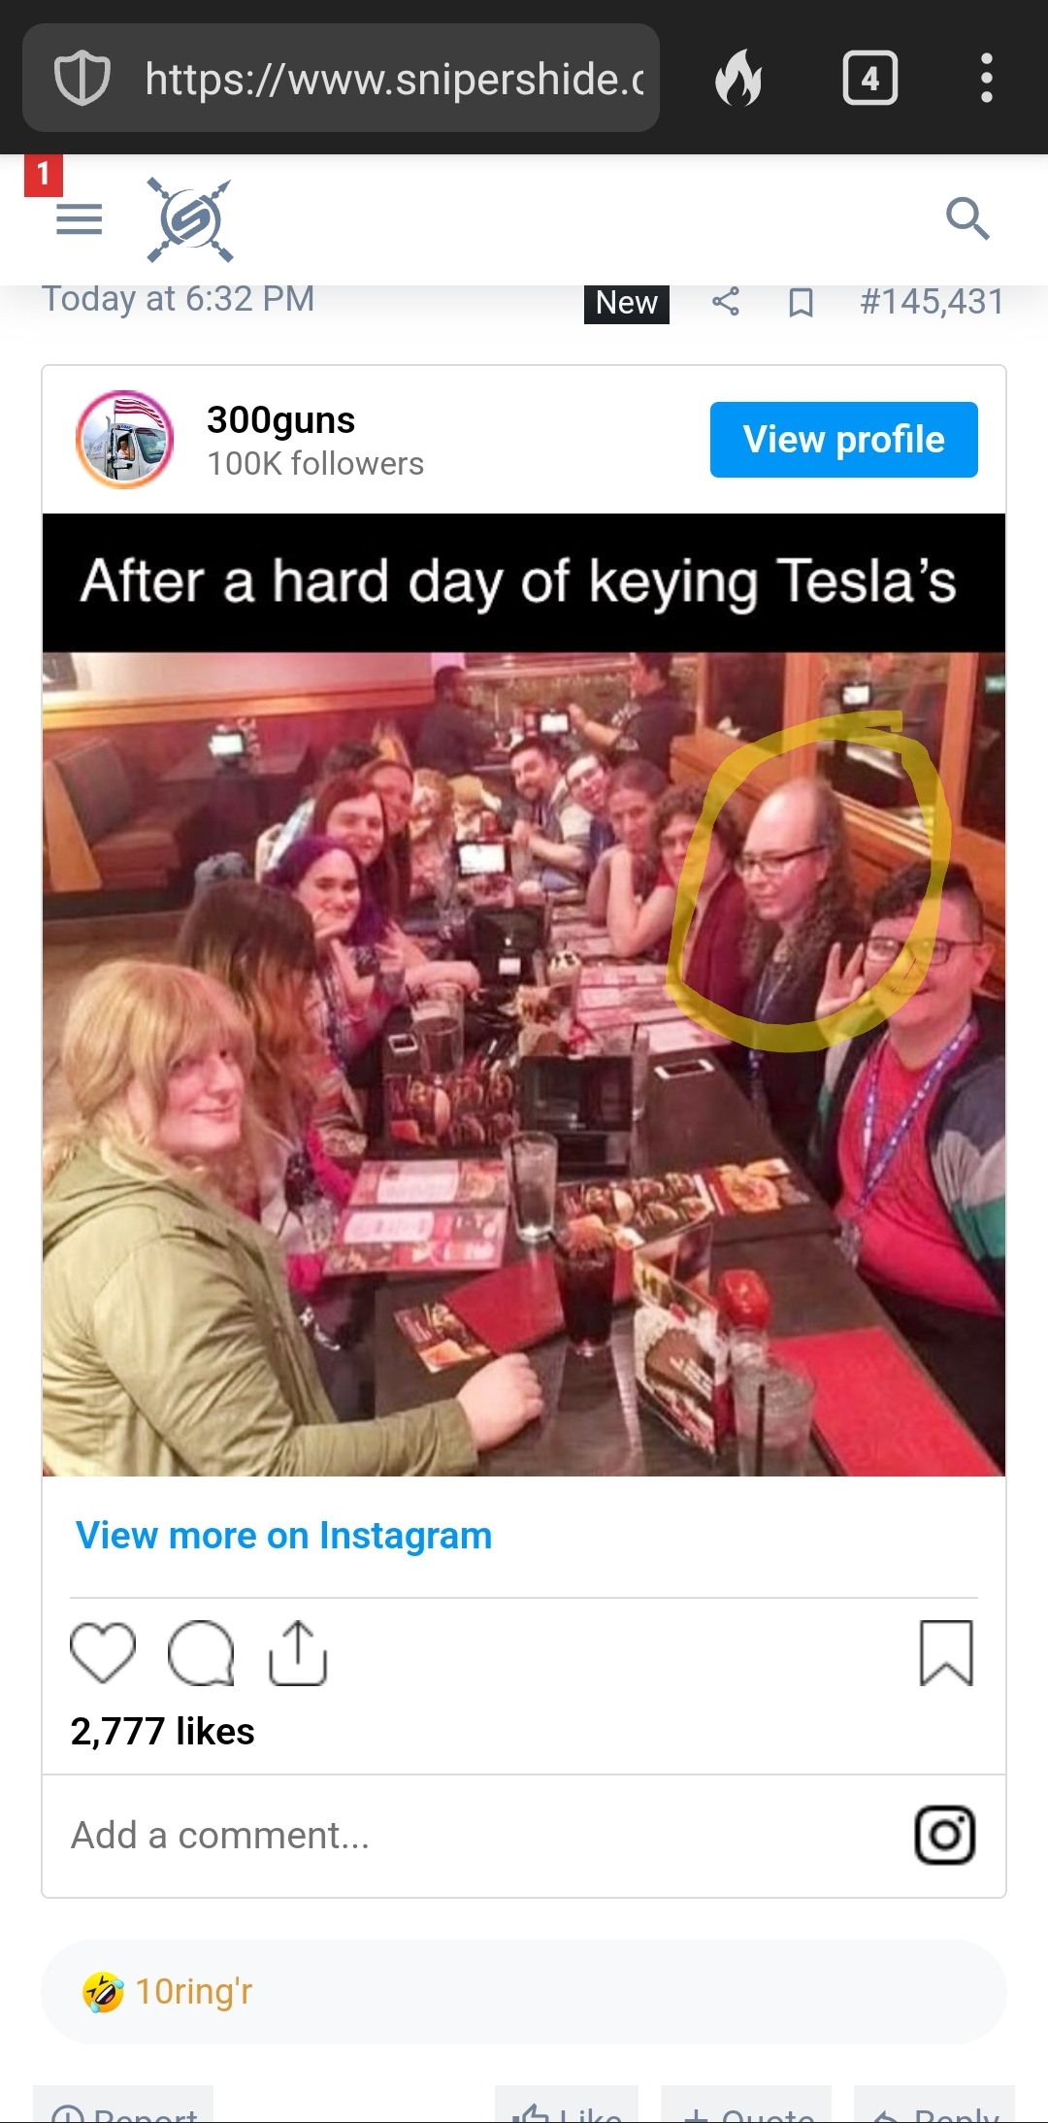The height and width of the screenshot is (2123, 1048).
Task: Click the 300guns profile avatar
Action: (x=125, y=440)
